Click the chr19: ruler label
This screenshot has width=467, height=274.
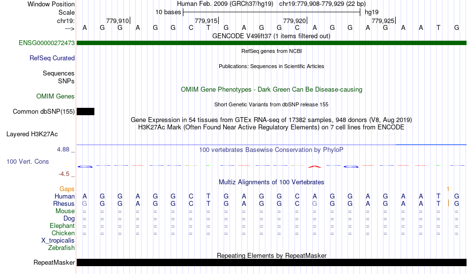65,21
